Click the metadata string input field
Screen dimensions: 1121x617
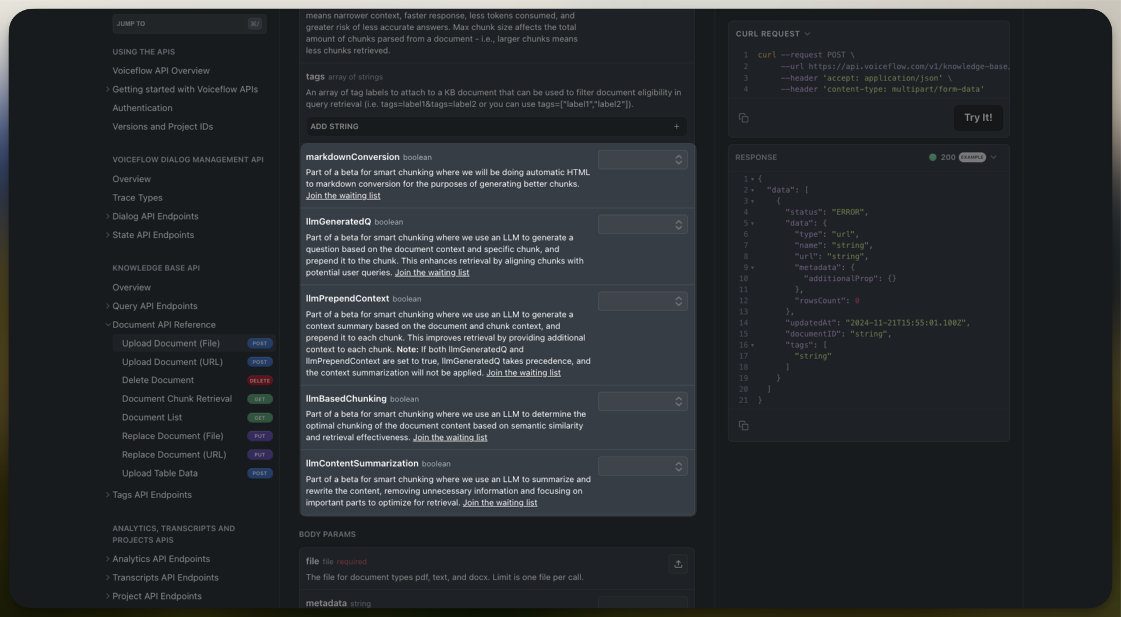point(643,603)
